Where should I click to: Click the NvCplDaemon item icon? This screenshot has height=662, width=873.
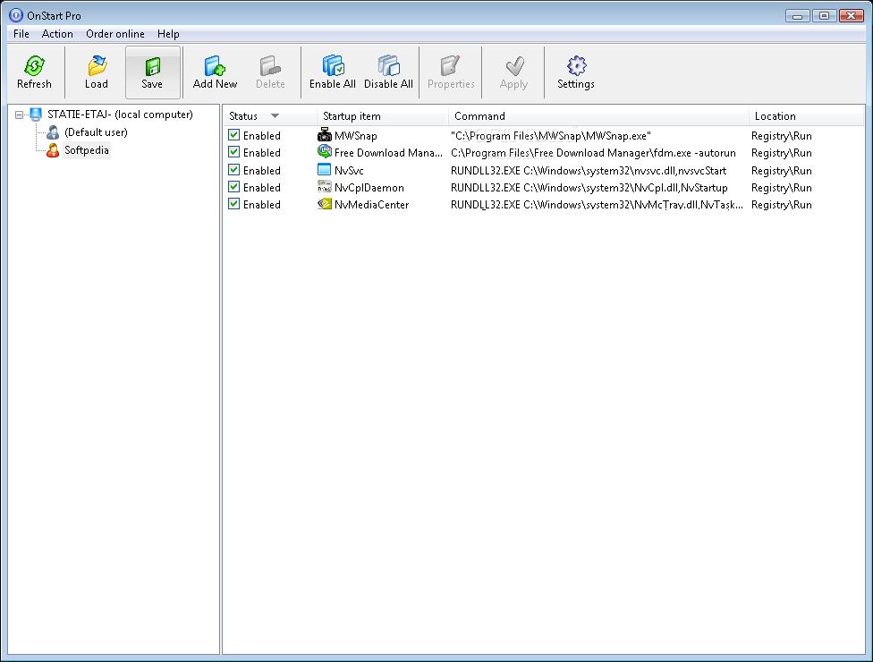[x=324, y=186]
